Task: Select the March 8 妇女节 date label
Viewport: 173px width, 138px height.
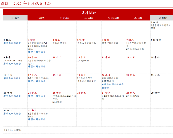Action: (156, 40)
